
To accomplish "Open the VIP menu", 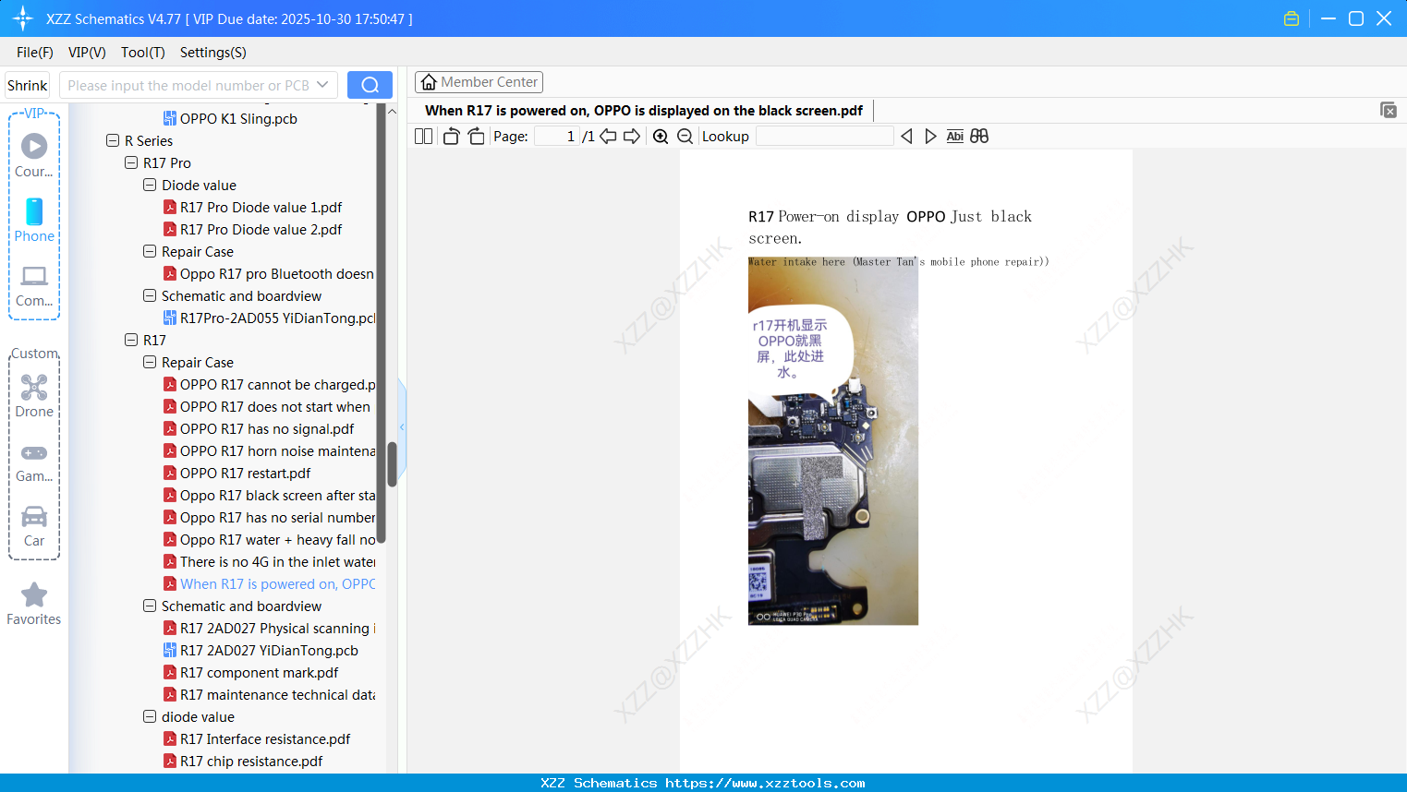I will (87, 53).
